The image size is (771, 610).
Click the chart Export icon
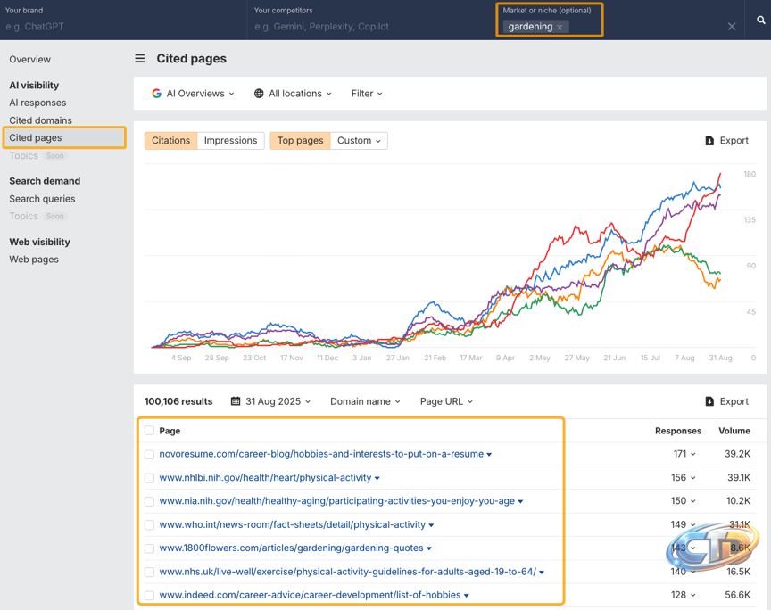[709, 141]
